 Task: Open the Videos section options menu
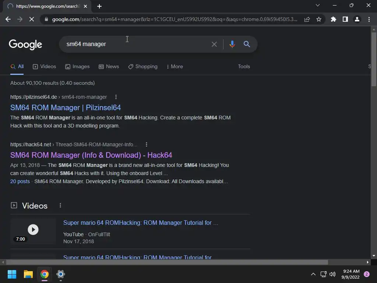pyautogui.click(x=60, y=205)
